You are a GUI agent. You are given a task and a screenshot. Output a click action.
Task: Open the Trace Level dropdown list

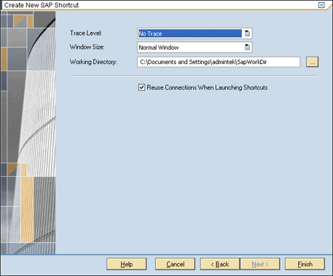[247, 33]
